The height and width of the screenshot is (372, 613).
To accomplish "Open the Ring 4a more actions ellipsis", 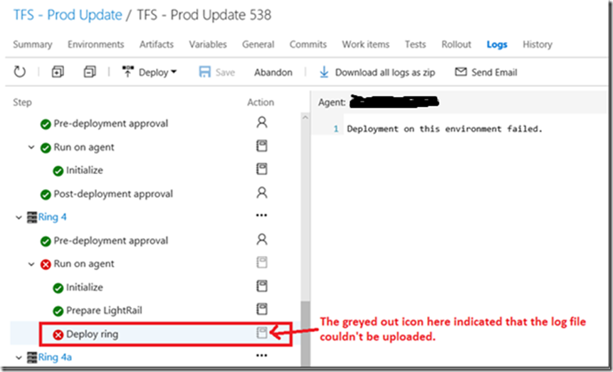I will point(261,356).
